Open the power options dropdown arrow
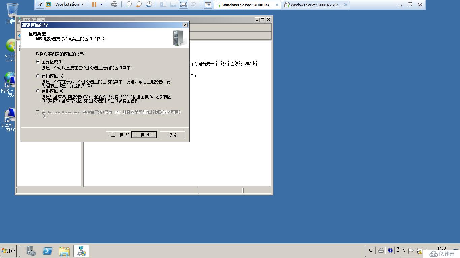Screen dimensions: 460x258 point(101,4)
